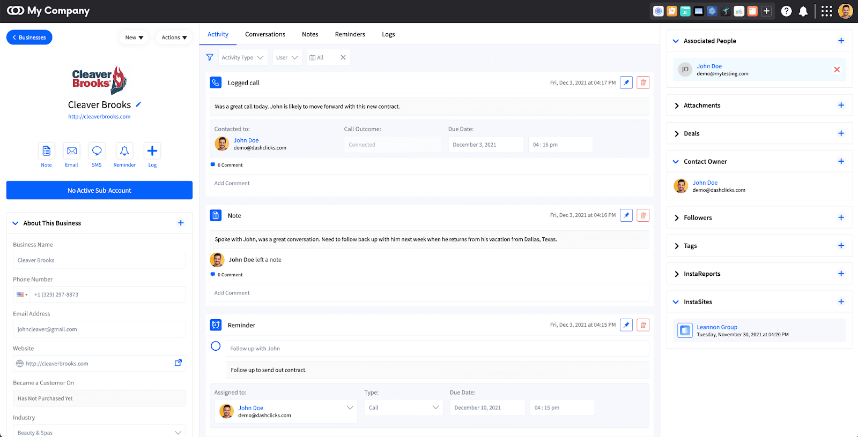858x437 pixels.
Task: Open the user profile avatar in top bar
Action: pos(846,11)
